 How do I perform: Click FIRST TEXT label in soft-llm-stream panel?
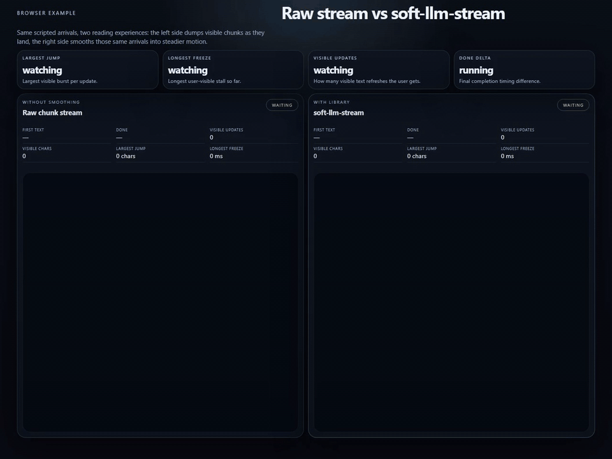[x=324, y=130]
